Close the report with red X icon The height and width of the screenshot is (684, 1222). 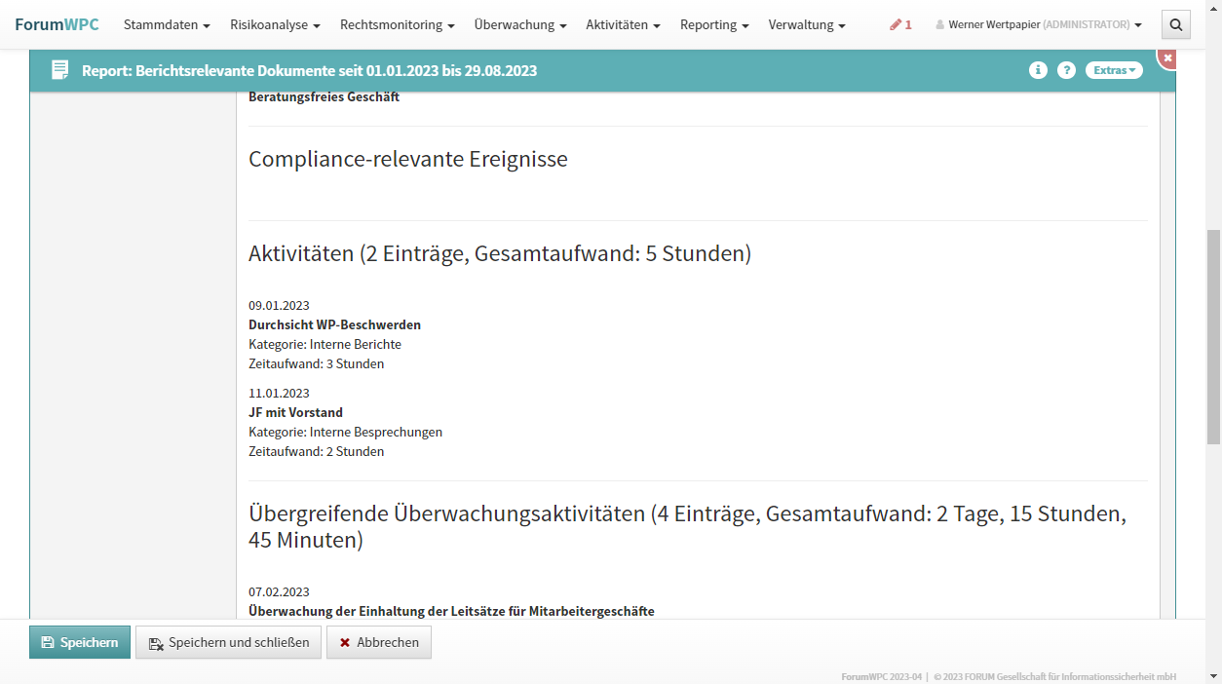pyautogui.click(x=1167, y=58)
